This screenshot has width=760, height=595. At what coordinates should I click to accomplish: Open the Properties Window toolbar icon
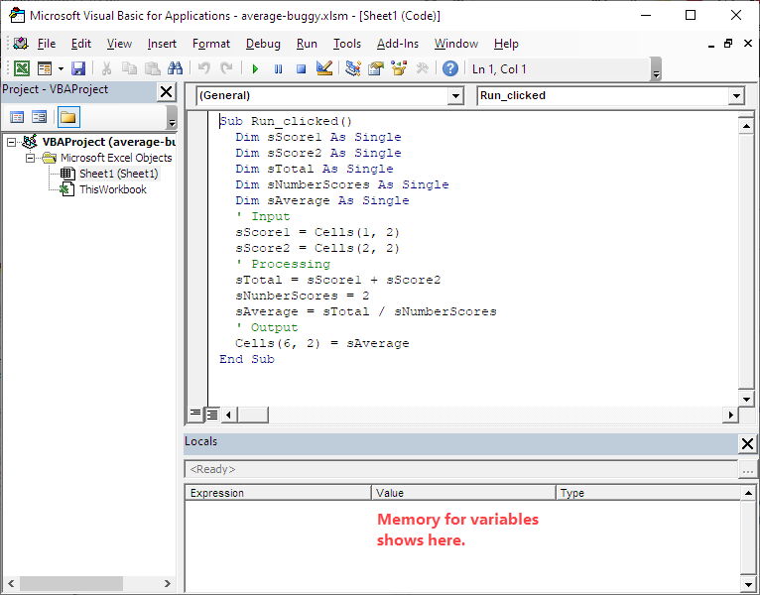376,68
